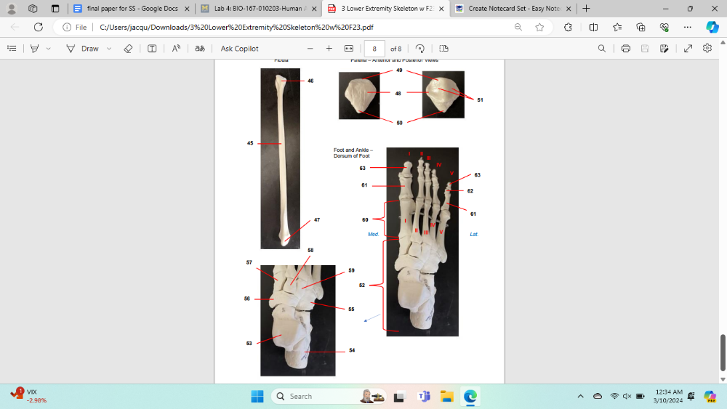This screenshot has width=727, height=409.
Task: Expand the Highlight color options dropdown
Action: click(x=49, y=49)
